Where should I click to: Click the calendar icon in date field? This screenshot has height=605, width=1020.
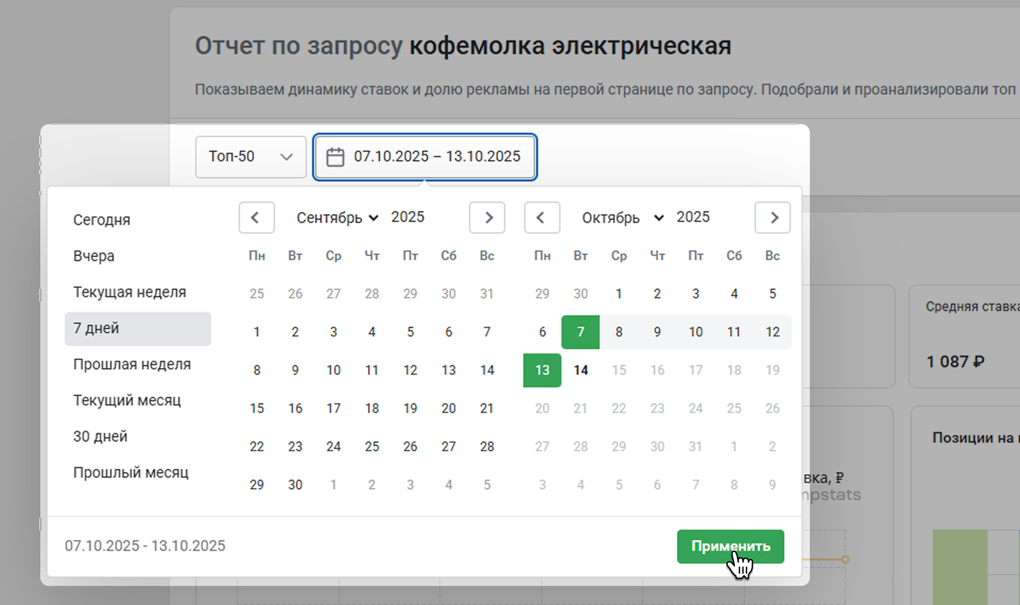[x=335, y=157]
